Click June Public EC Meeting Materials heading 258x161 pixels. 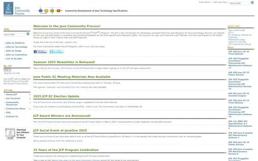[x=72, y=77]
